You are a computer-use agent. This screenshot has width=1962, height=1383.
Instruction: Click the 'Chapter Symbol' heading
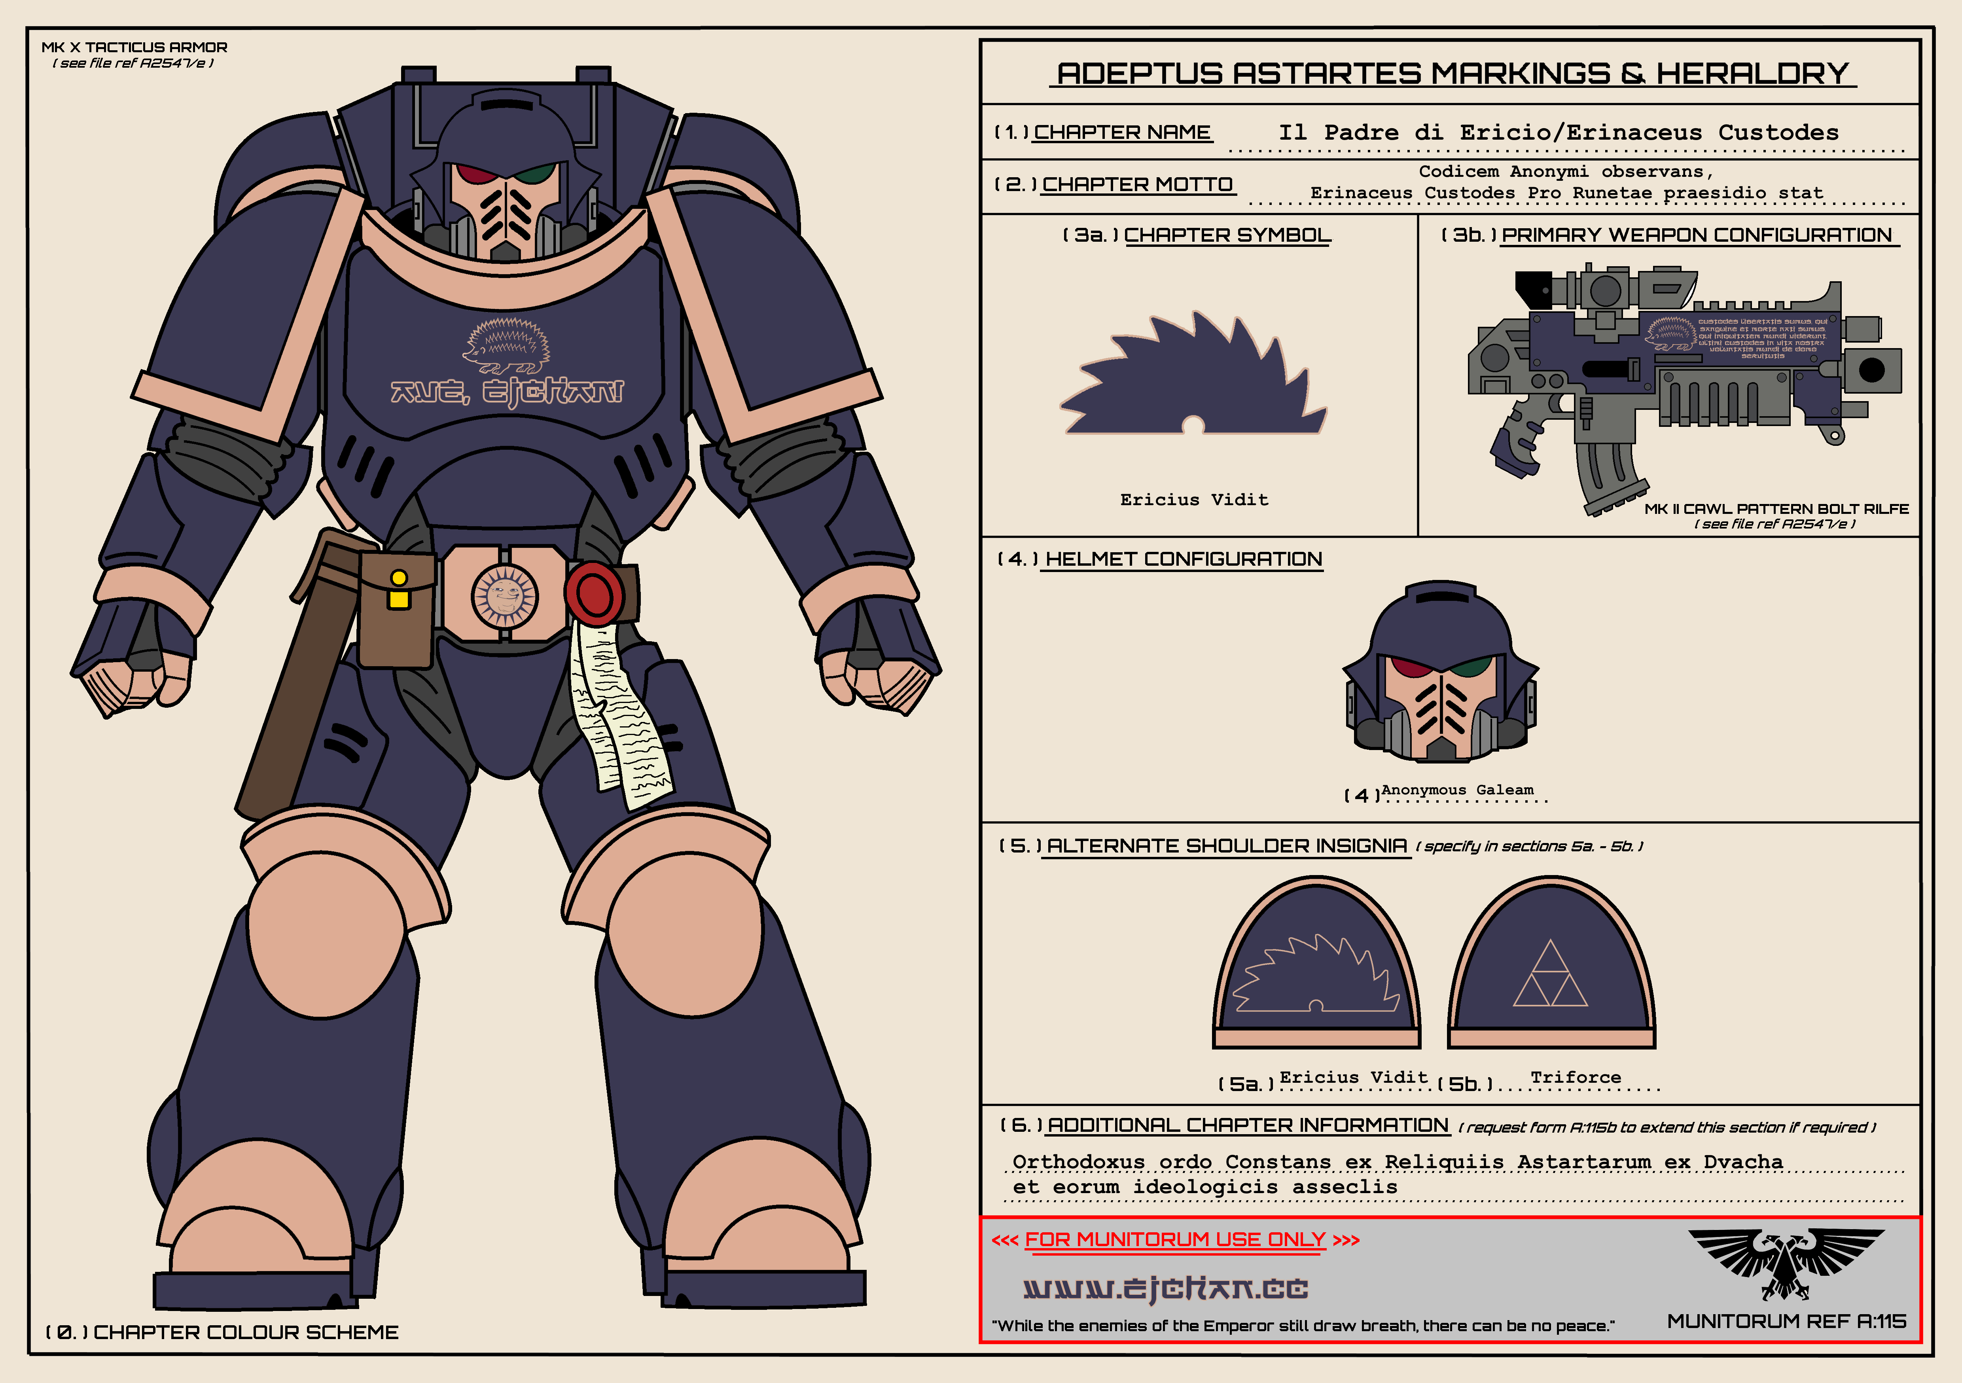coord(1227,235)
